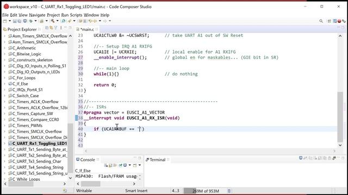Click the Search magnifier icon in left toolbar
Screen dimensions: 348x195
tap(64, 21)
